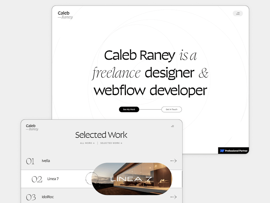Image resolution: width=270 pixels, height=203 pixels.
Task: Click the 03 project number
Action: click(31, 197)
